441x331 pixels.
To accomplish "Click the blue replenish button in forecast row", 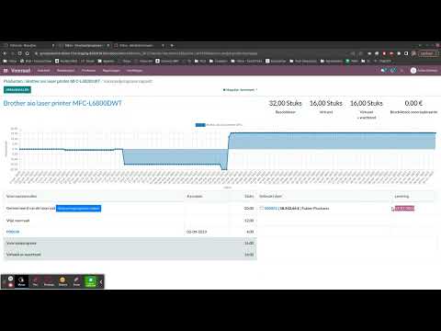I will [78, 209].
